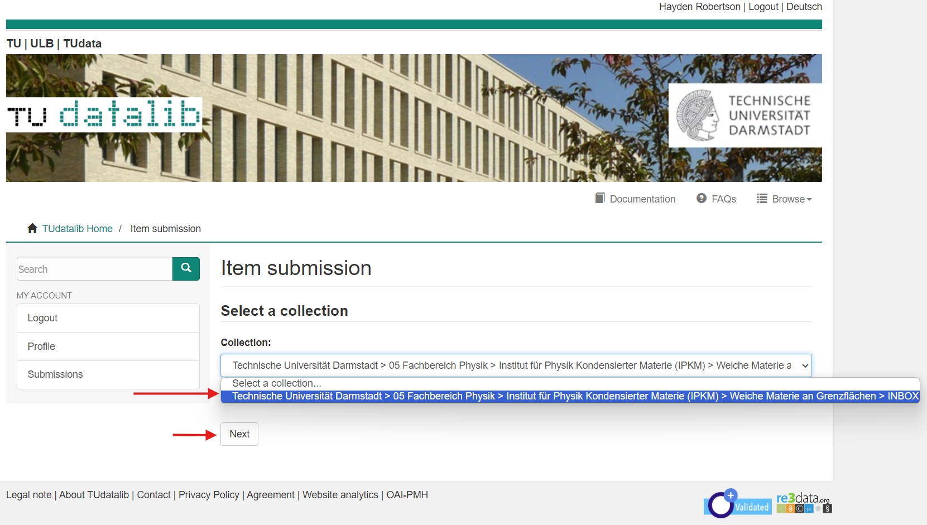The width and height of the screenshot is (927, 525).
Task: Click the Documentation book icon
Action: [x=600, y=198]
